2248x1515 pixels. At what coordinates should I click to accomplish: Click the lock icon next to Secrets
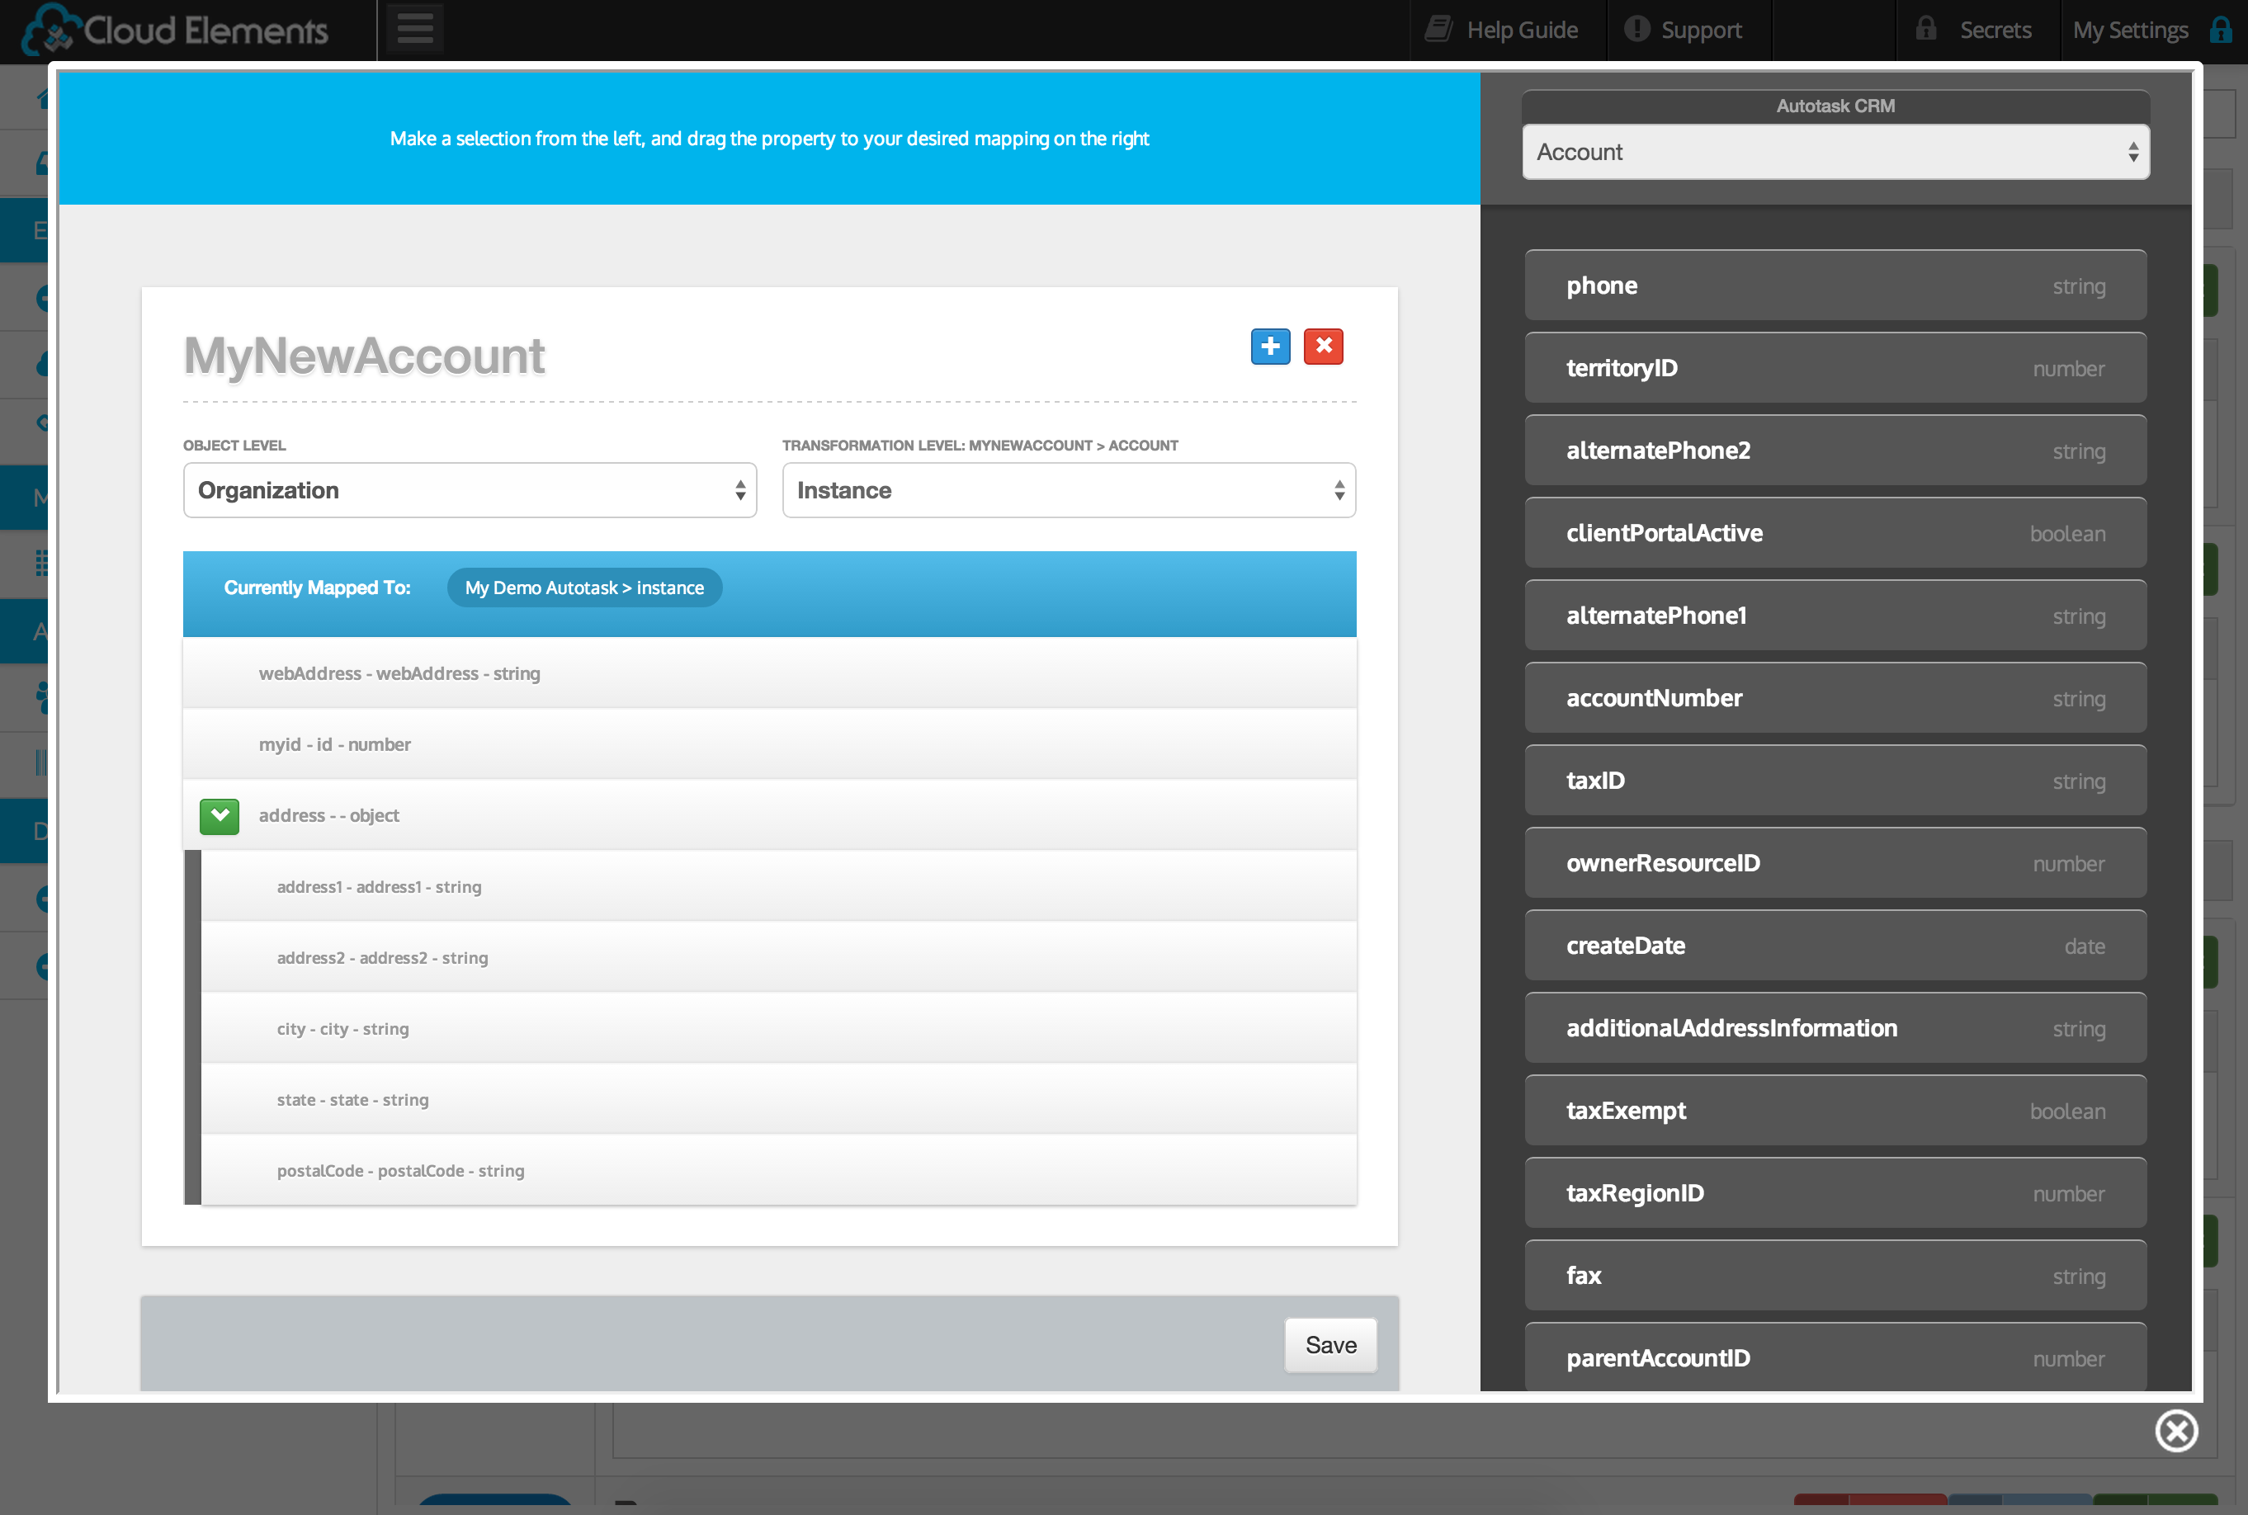pyautogui.click(x=1925, y=28)
